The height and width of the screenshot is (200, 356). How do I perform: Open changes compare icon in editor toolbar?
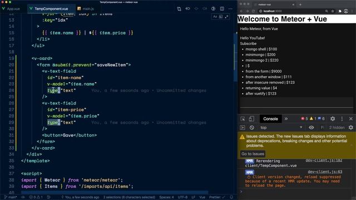click(x=179, y=9)
